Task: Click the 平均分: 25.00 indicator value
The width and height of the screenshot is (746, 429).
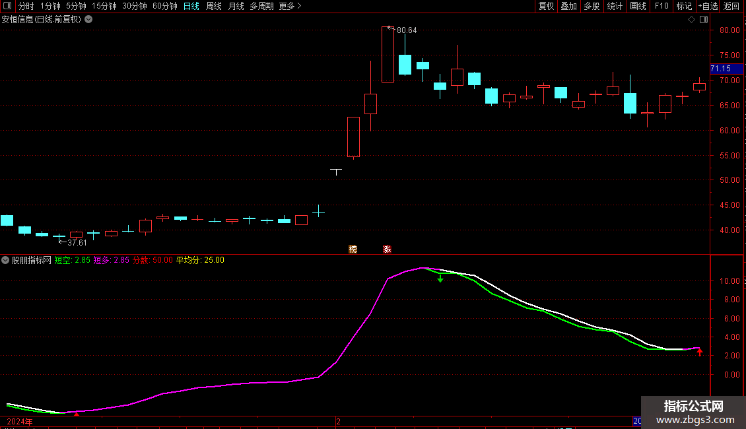Action: click(x=200, y=260)
